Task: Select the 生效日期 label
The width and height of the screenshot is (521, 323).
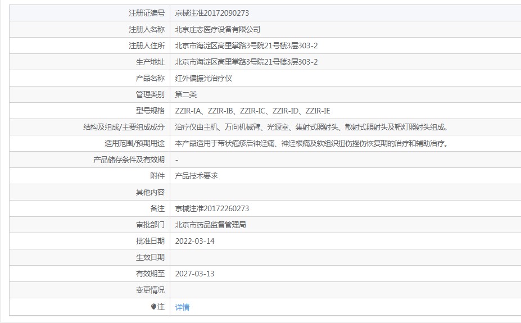Action: coord(150,257)
